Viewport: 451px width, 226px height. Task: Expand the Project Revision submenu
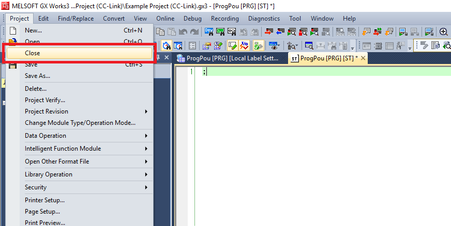(85, 111)
